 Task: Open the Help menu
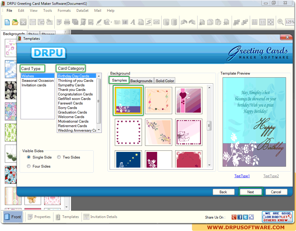click(x=111, y=11)
